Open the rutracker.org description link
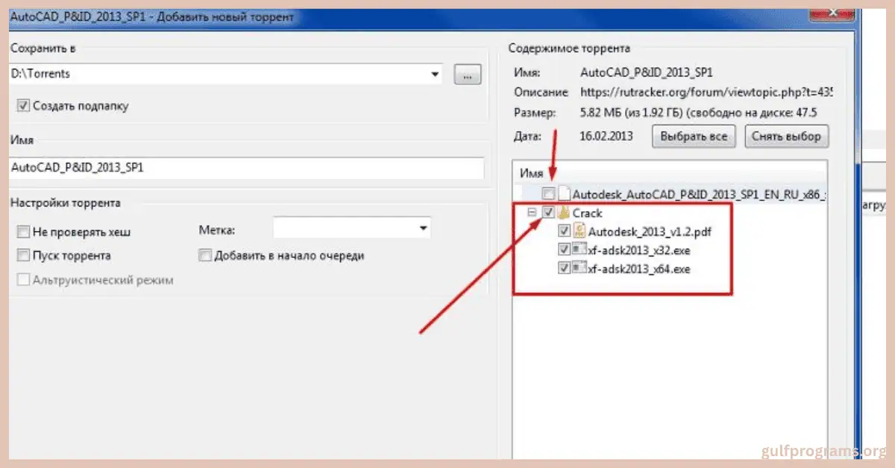The image size is (895, 468). coord(701,92)
